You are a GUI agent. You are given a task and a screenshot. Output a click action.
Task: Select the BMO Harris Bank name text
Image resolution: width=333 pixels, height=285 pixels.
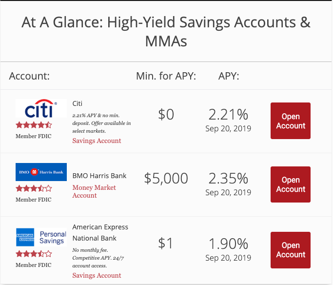point(99,176)
